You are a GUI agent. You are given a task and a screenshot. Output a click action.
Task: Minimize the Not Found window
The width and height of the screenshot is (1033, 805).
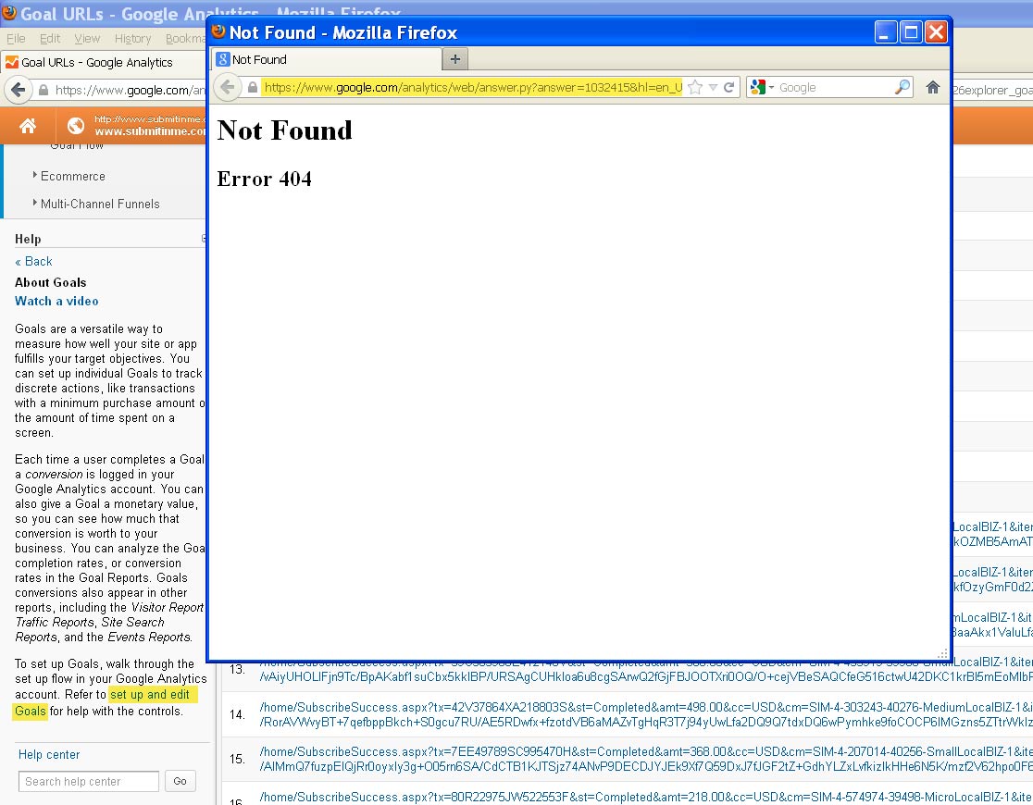[886, 31]
